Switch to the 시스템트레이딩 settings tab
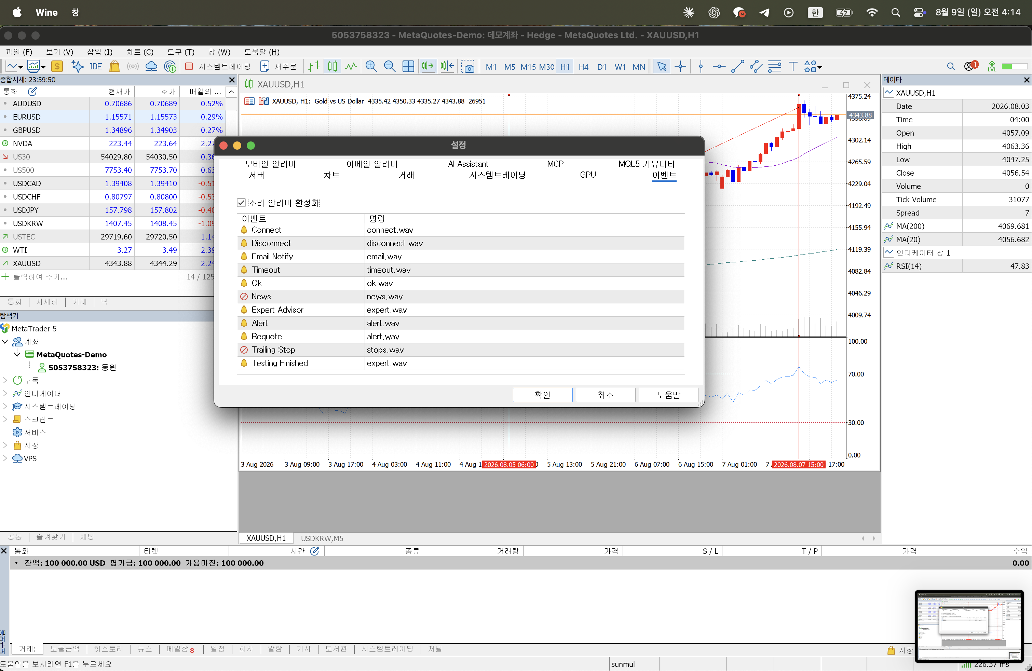1032x671 pixels. pyautogui.click(x=497, y=175)
